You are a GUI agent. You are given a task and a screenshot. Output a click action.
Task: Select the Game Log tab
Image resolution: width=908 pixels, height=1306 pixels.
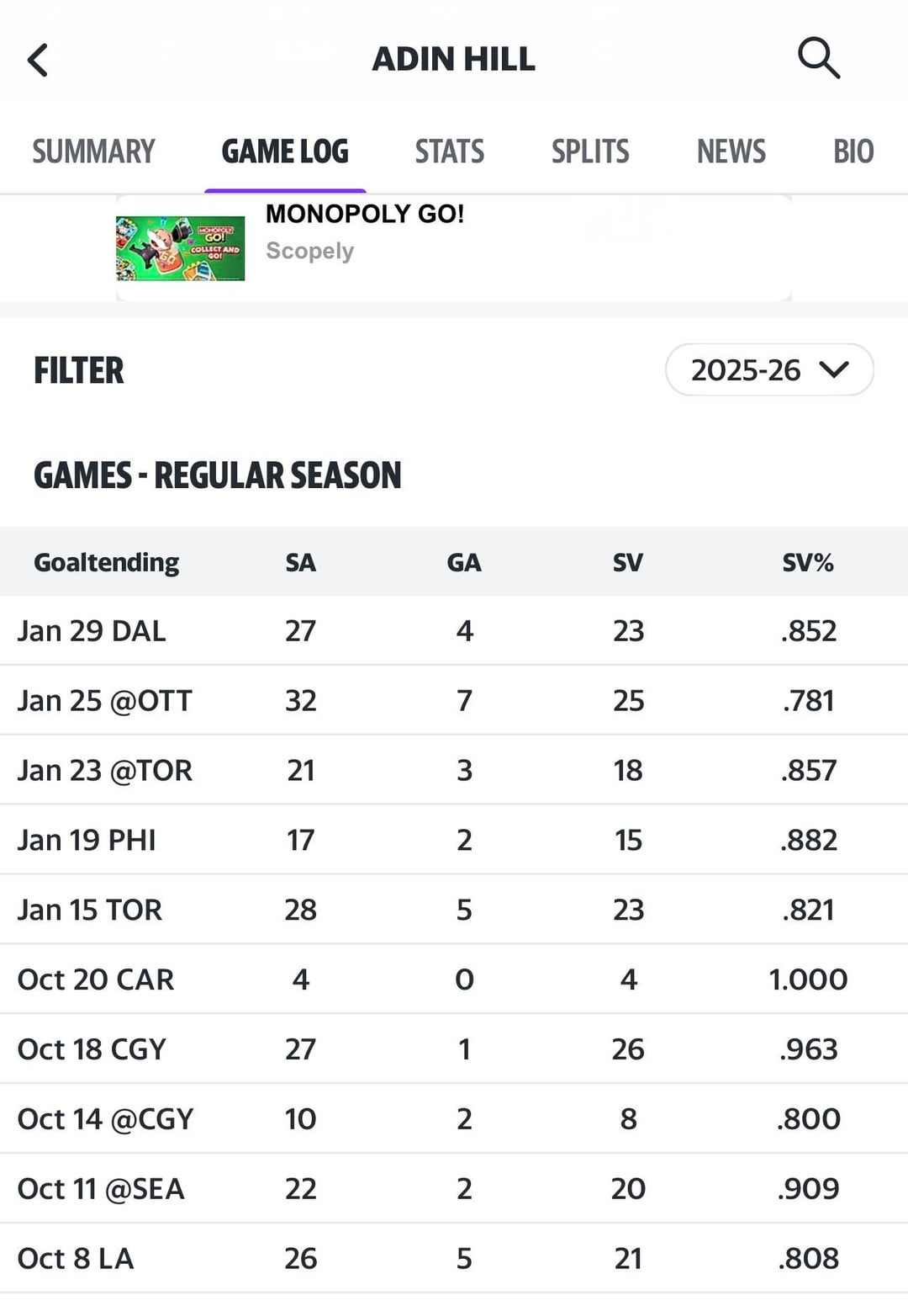[285, 151]
